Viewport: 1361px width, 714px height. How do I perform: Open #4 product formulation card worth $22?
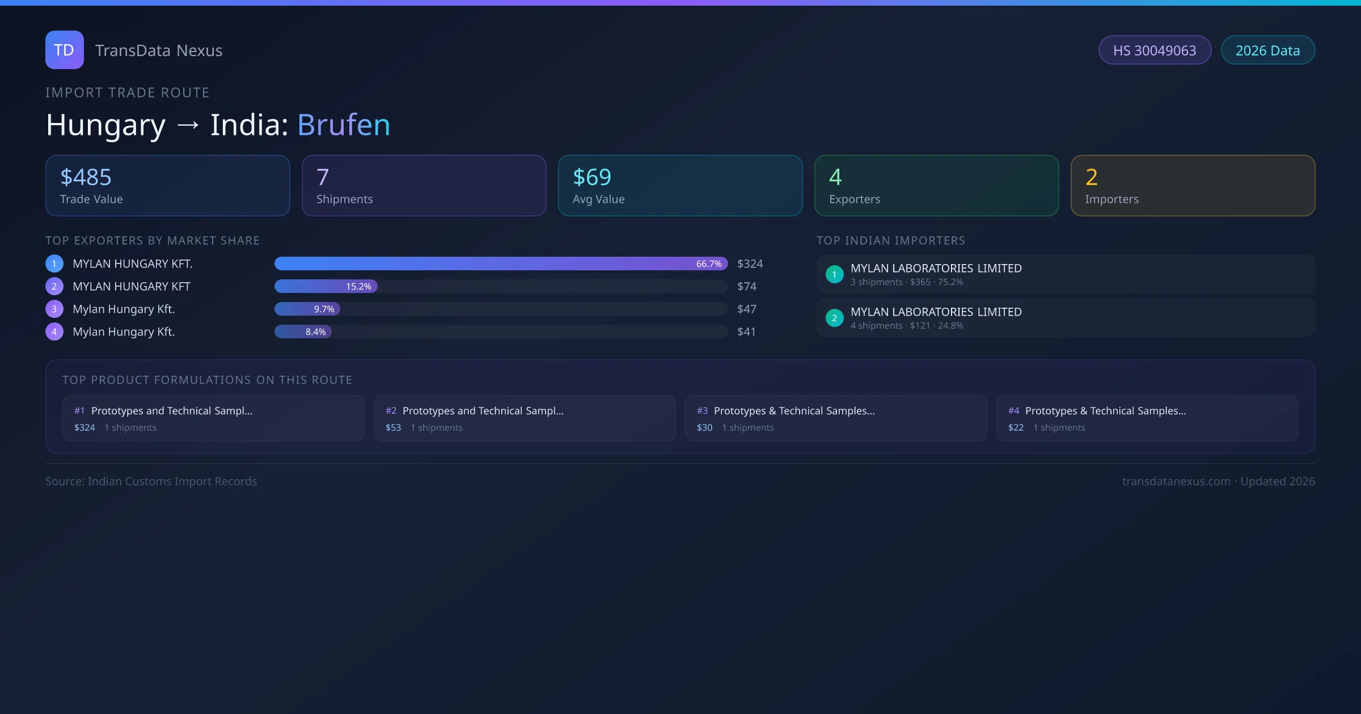[1147, 418]
